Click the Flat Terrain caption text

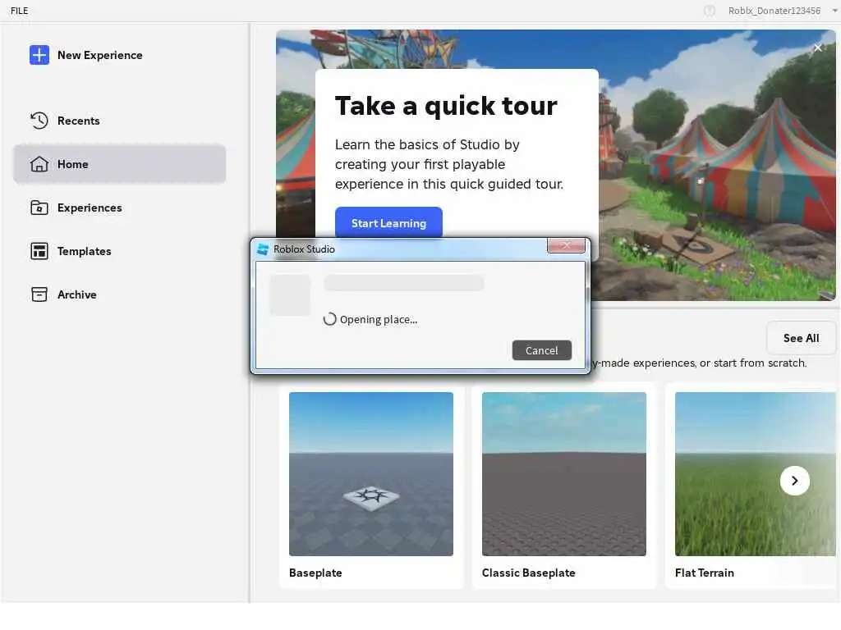tap(704, 573)
